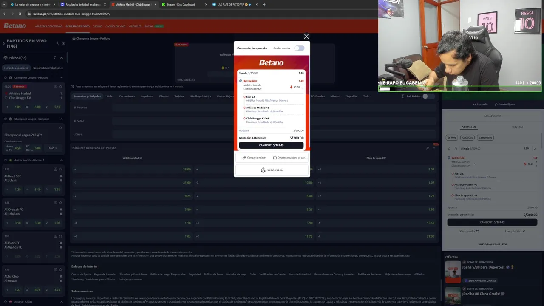Favorite Al-Batin FC match star

point(61,236)
